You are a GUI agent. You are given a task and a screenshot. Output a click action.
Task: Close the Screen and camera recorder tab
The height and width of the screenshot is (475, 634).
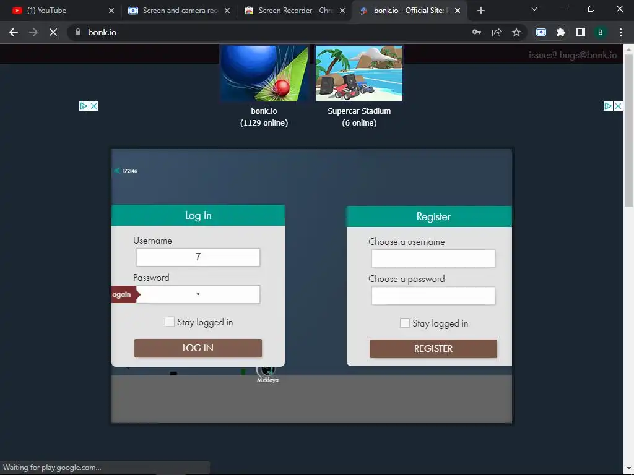[227, 11]
